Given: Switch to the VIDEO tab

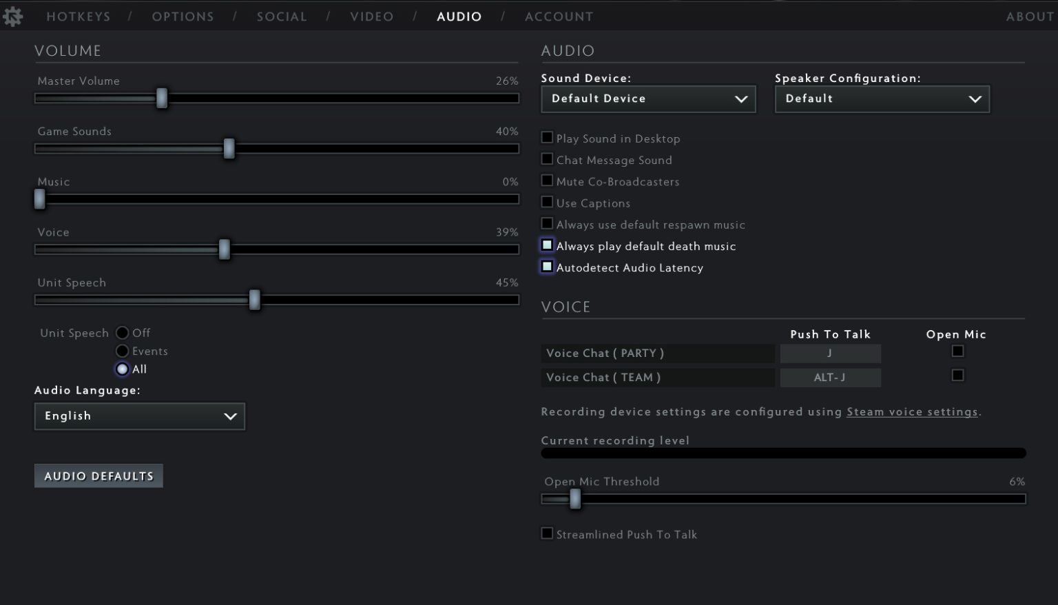Looking at the screenshot, I should pyautogui.click(x=372, y=16).
